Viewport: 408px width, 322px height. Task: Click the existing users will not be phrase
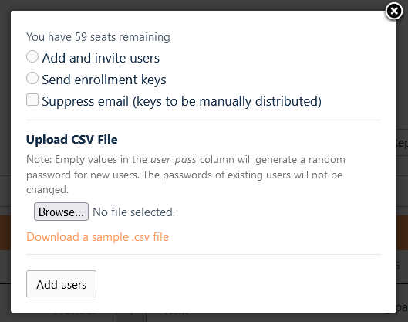tap(285, 175)
